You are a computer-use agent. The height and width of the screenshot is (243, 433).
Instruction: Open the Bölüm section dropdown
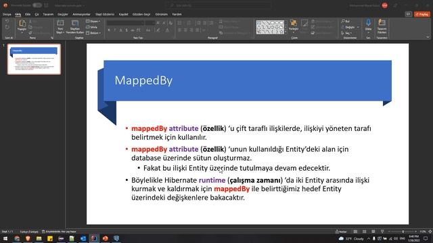(93, 33)
